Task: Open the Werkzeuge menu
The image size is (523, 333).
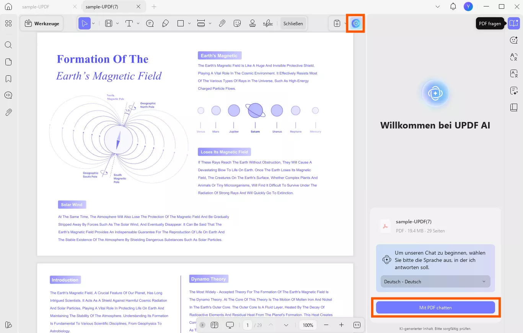Action: click(41, 23)
